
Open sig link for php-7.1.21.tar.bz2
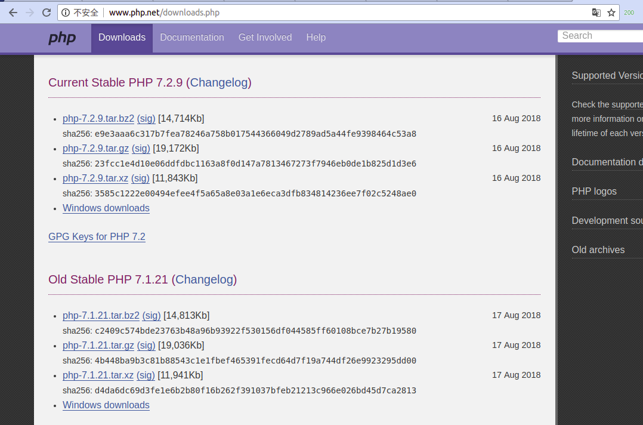tap(152, 316)
